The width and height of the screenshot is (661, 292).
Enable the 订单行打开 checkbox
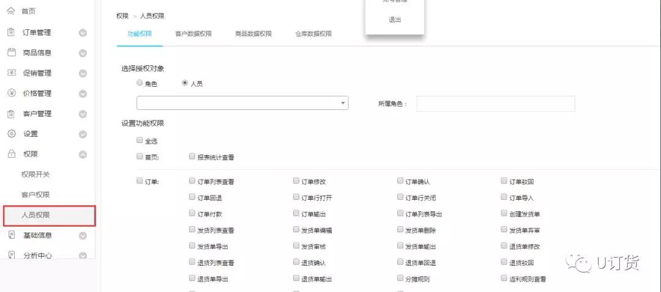pyautogui.click(x=296, y=197)
